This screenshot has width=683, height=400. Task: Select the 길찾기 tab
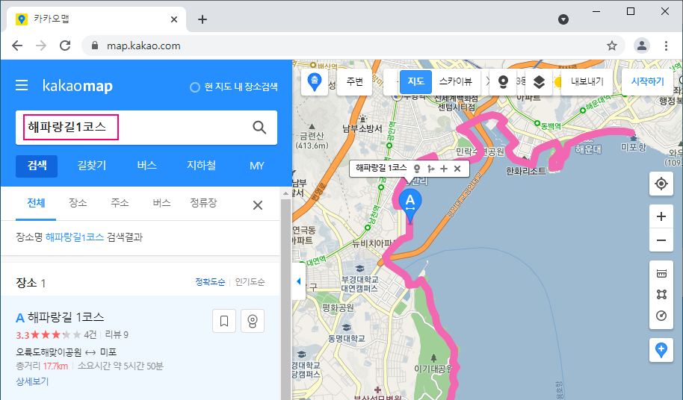[x=91, y=166]
